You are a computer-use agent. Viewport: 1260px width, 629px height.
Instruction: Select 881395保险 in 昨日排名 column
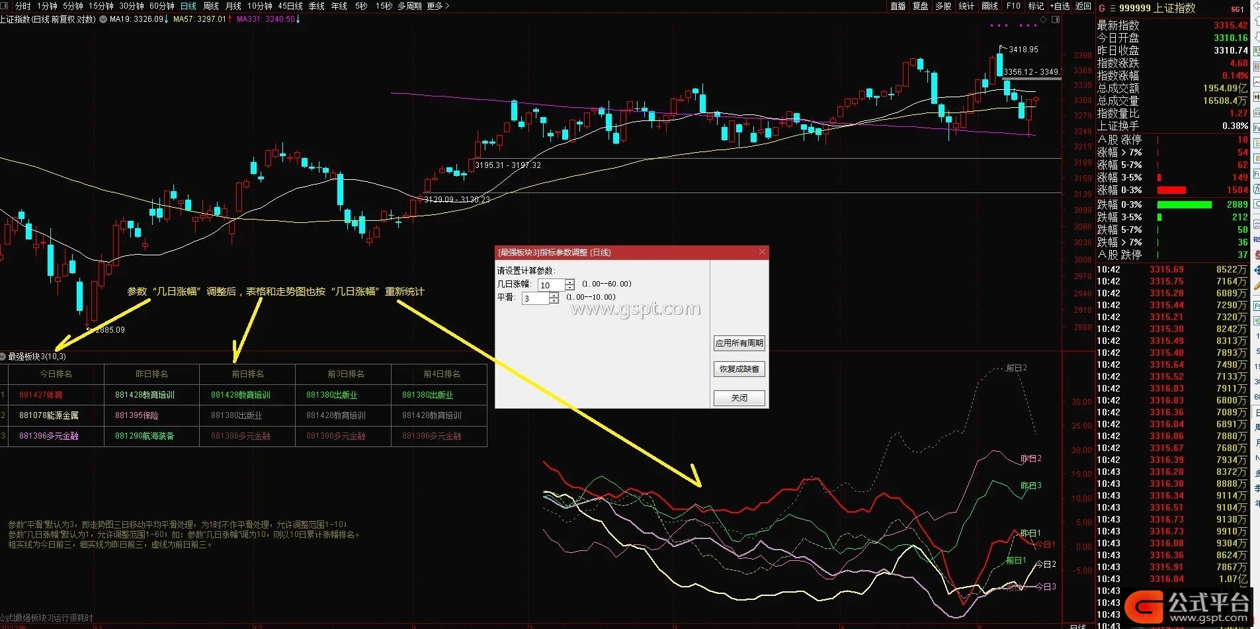(137, 415)
